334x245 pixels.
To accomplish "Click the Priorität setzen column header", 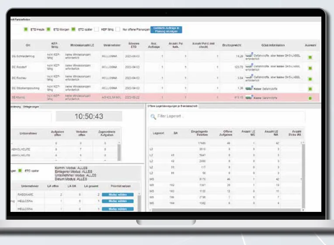I will tap(121, 186).
